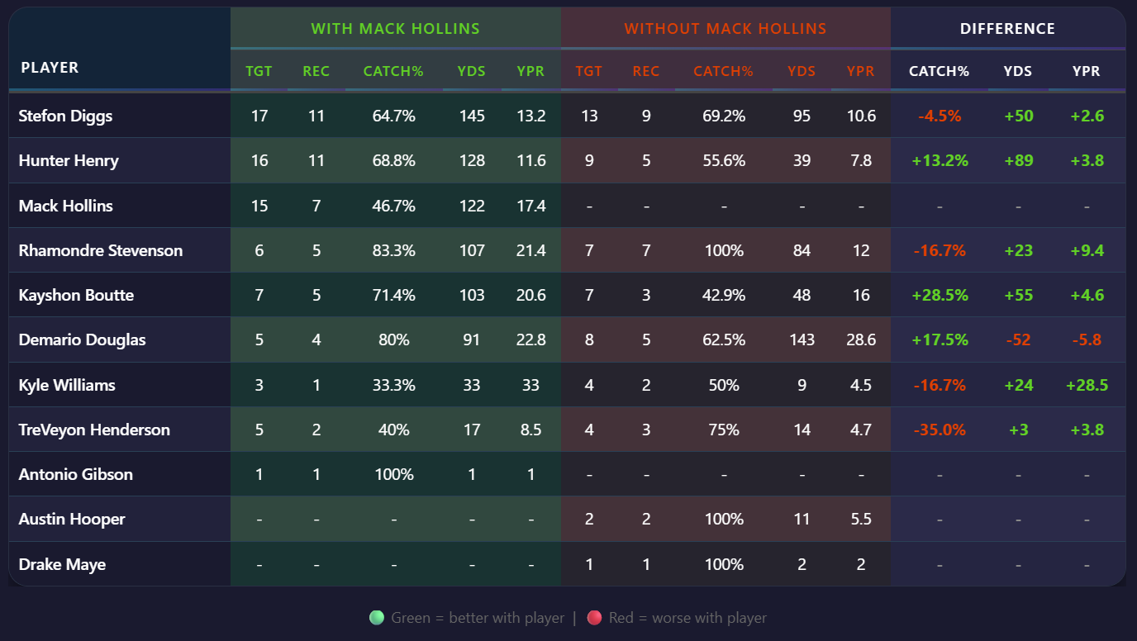Sort by Difference CATCH% column header
Viewport: 1137px width, 641px height.
coord(939,72)
